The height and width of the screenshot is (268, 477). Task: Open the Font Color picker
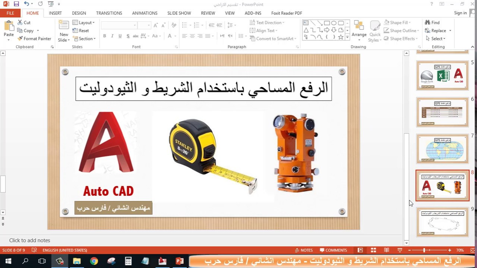pyautogui.click(x=171, y=36)
